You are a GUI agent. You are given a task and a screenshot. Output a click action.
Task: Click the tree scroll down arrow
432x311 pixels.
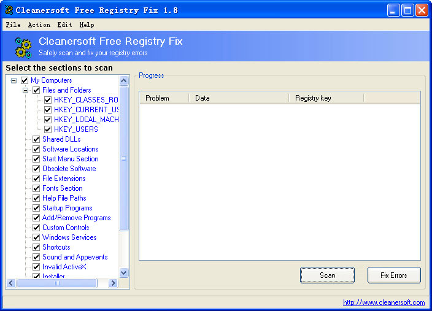(x=123, y=273)
